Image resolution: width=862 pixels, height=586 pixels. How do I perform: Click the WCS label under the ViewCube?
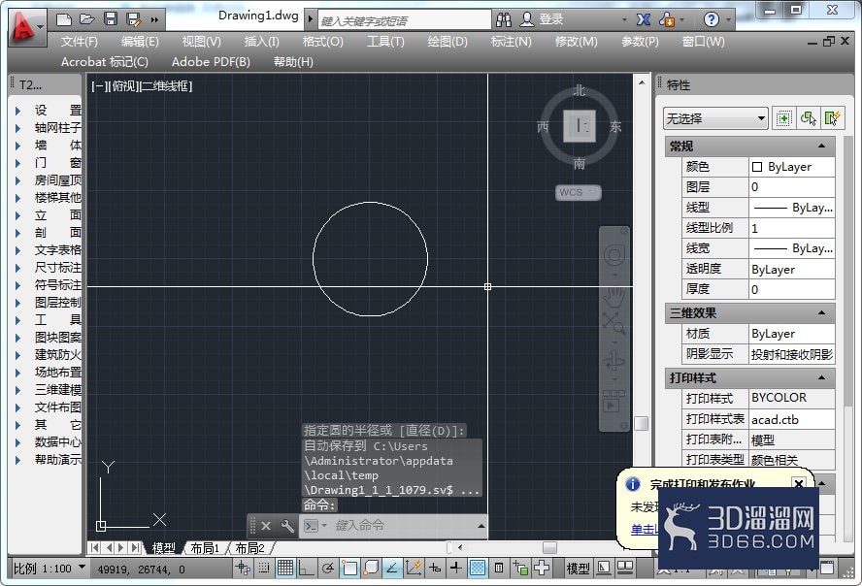coord(578,192)
